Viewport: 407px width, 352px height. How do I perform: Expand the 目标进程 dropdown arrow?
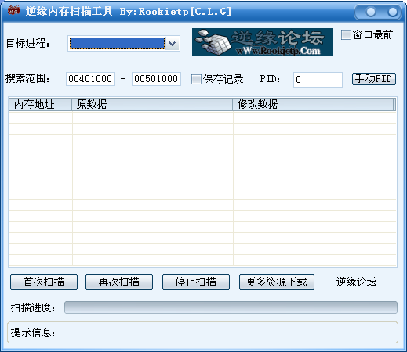click(x=173, y=43)
